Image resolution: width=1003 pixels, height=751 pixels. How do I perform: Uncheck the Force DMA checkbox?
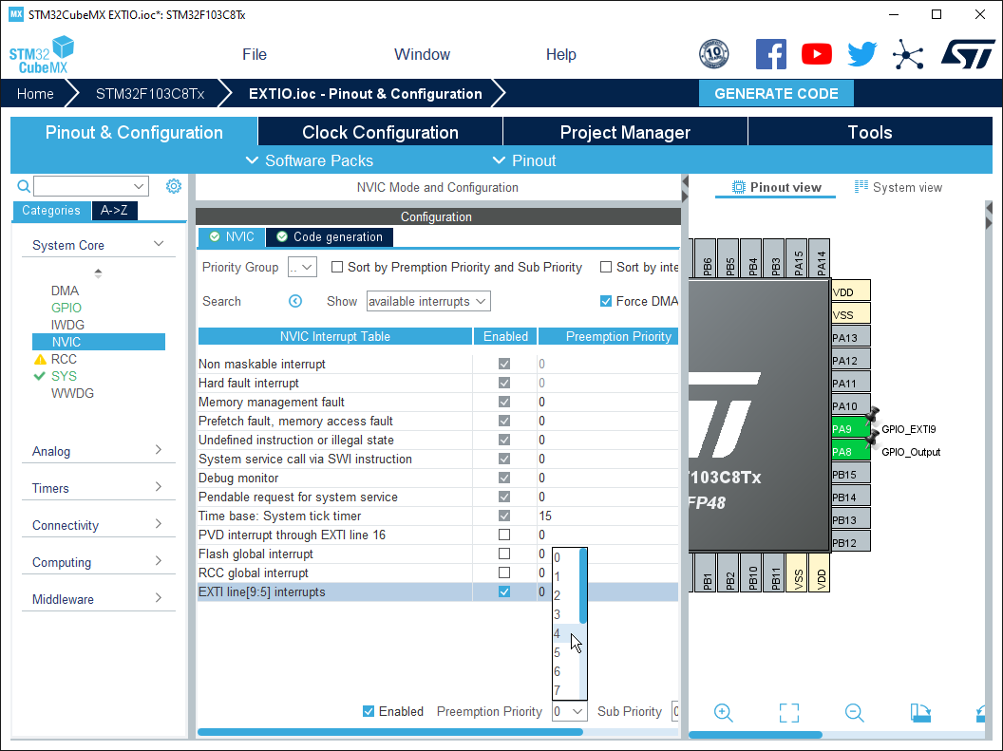[x=606, y=301]
